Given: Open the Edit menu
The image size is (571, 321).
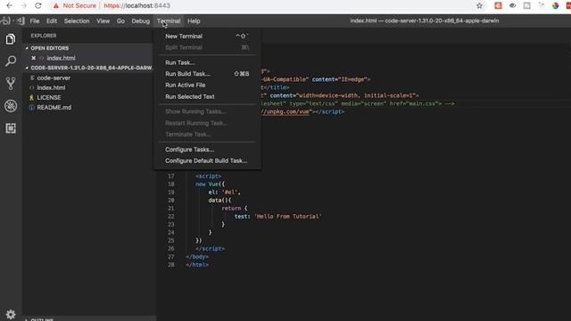Looking at the screenshot, I should 52,21.
